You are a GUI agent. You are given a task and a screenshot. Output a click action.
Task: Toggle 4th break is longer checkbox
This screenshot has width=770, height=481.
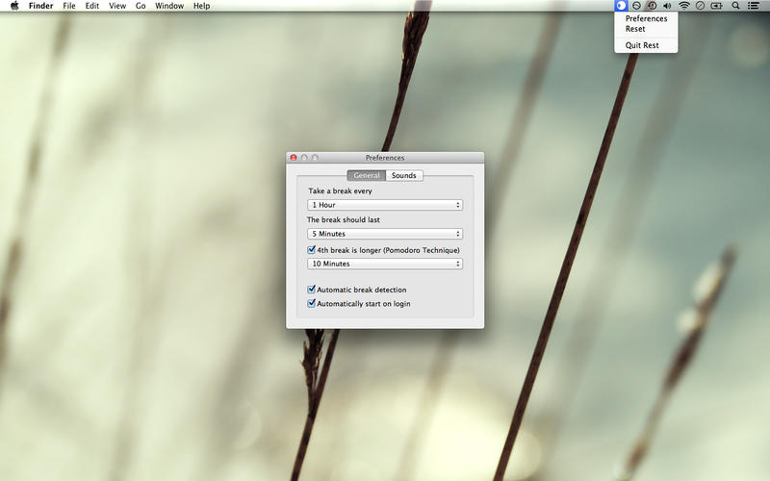point(311,250)
